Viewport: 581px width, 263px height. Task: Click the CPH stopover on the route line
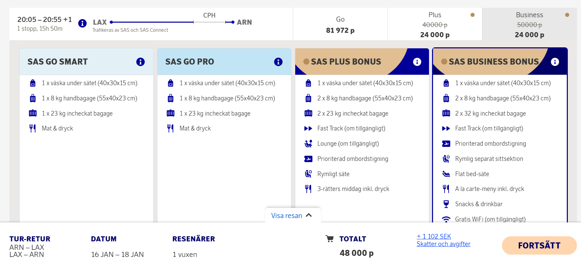(209, 16)
